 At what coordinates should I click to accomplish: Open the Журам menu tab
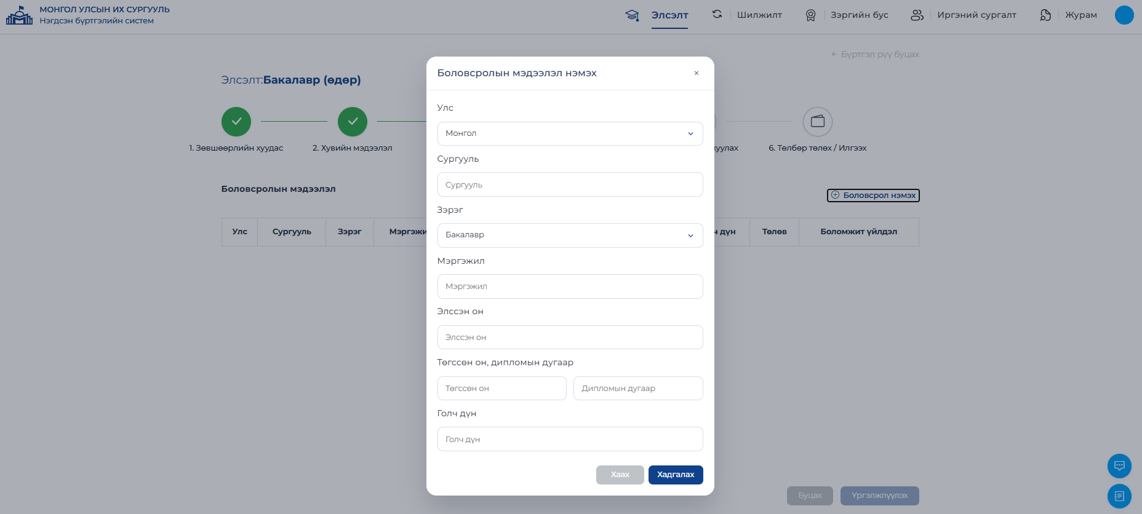tap(1081, 15)
